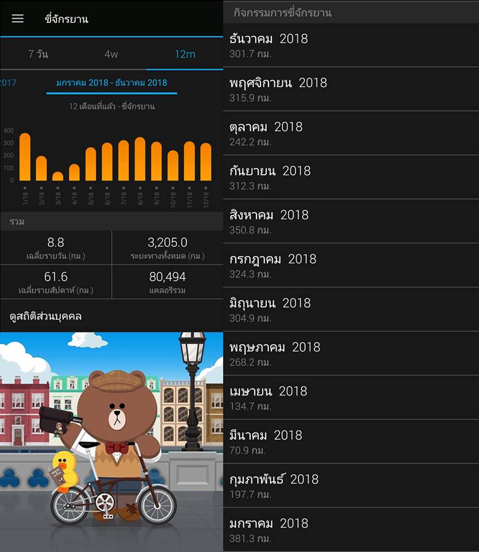Tap the 8/18 bar in chart

[x=140, y=159]
